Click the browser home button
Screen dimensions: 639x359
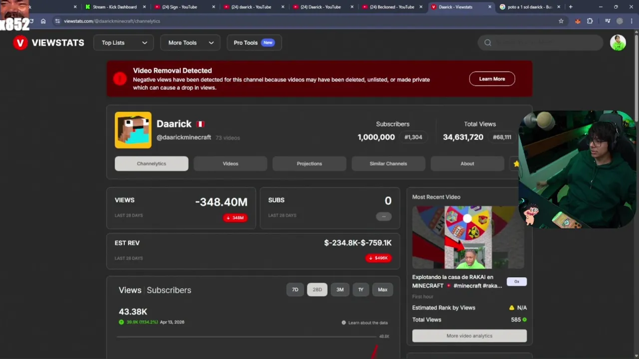pyautogui.click(x=43, y=21)
